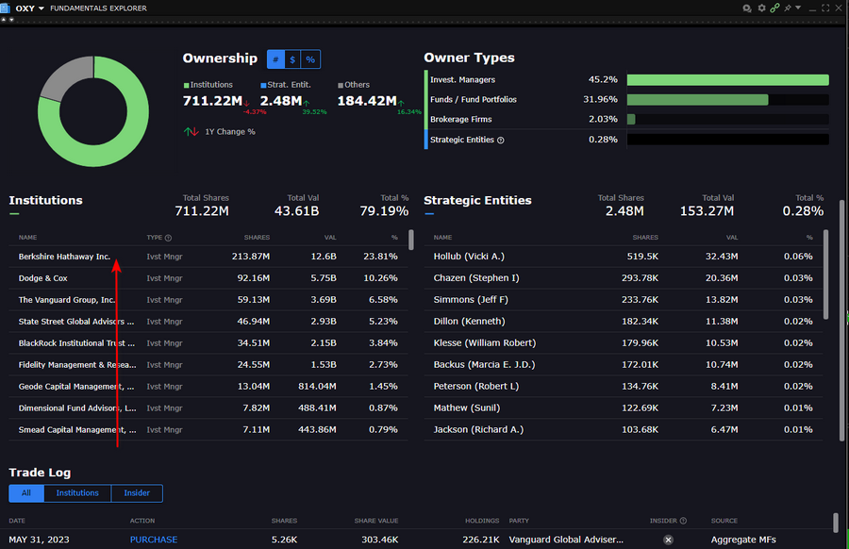Open the Berkshire Hathaway Inc. row
The image size is (849, 549).
click(64, 256)
